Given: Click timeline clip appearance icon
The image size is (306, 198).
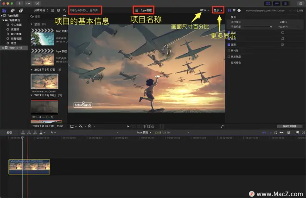Looking at the screenshot, I should click(289, 133).
